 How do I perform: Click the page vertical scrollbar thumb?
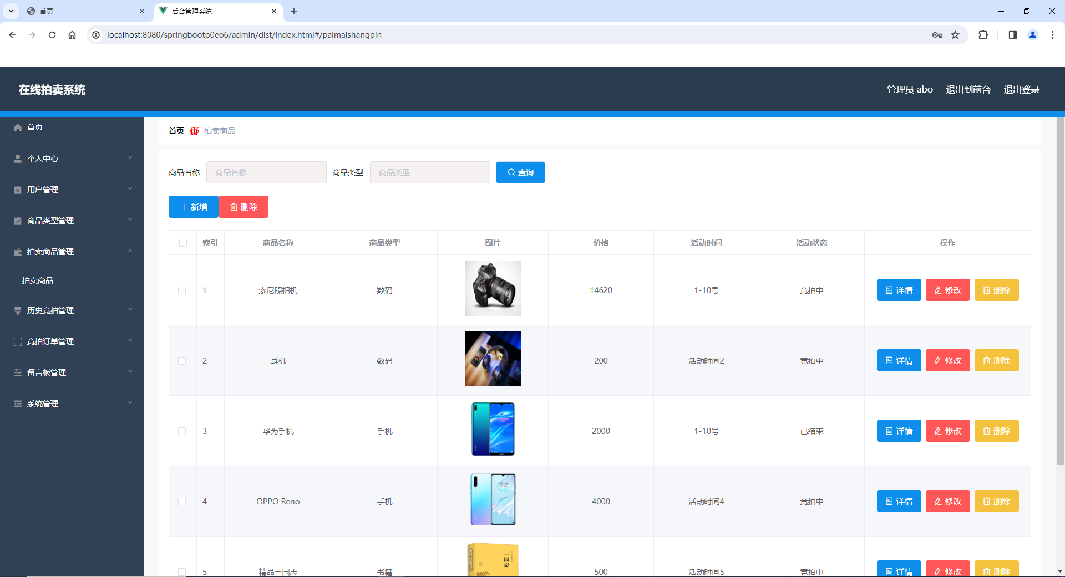pos(1060,291)
